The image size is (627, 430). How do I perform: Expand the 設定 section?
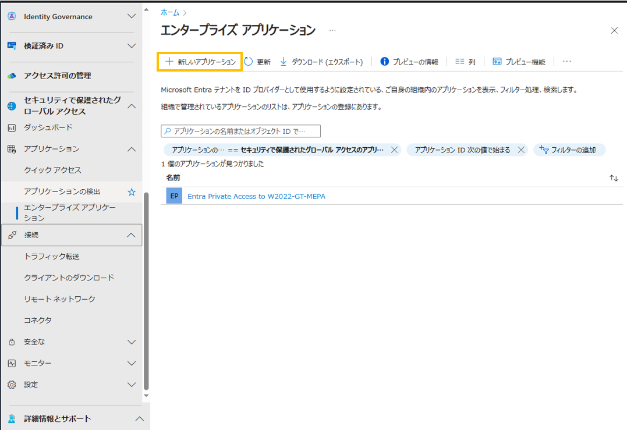click(131, 385)
